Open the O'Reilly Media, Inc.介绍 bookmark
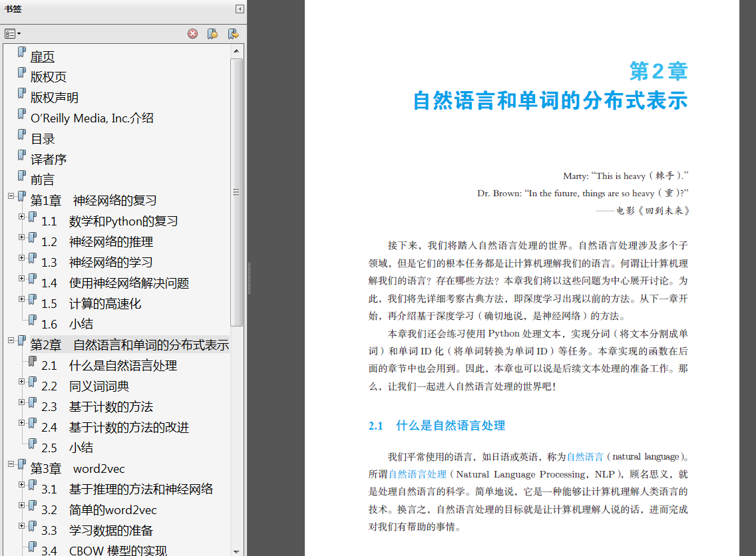Image resolution: width=756 pixels, height=556 pixels. [x=92, y=118]
